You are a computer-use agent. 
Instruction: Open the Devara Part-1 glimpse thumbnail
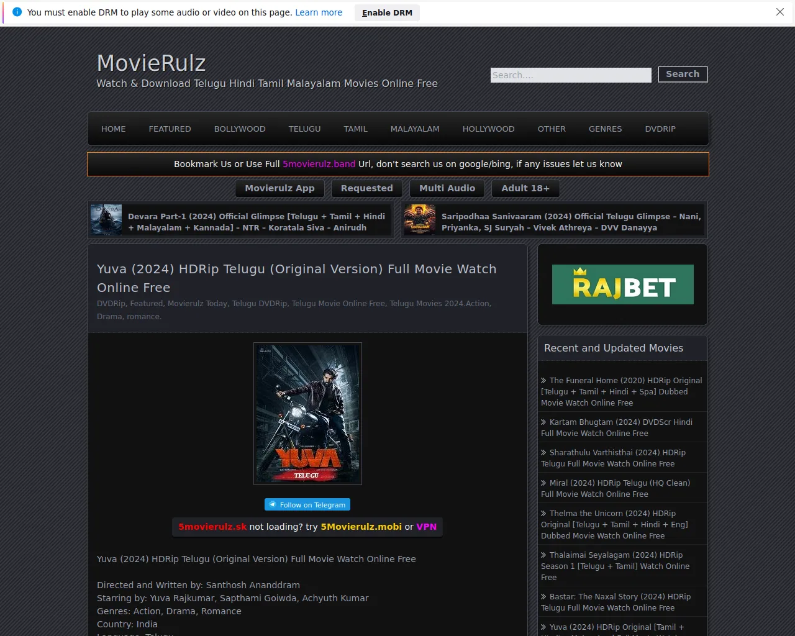tap(106, 220)
